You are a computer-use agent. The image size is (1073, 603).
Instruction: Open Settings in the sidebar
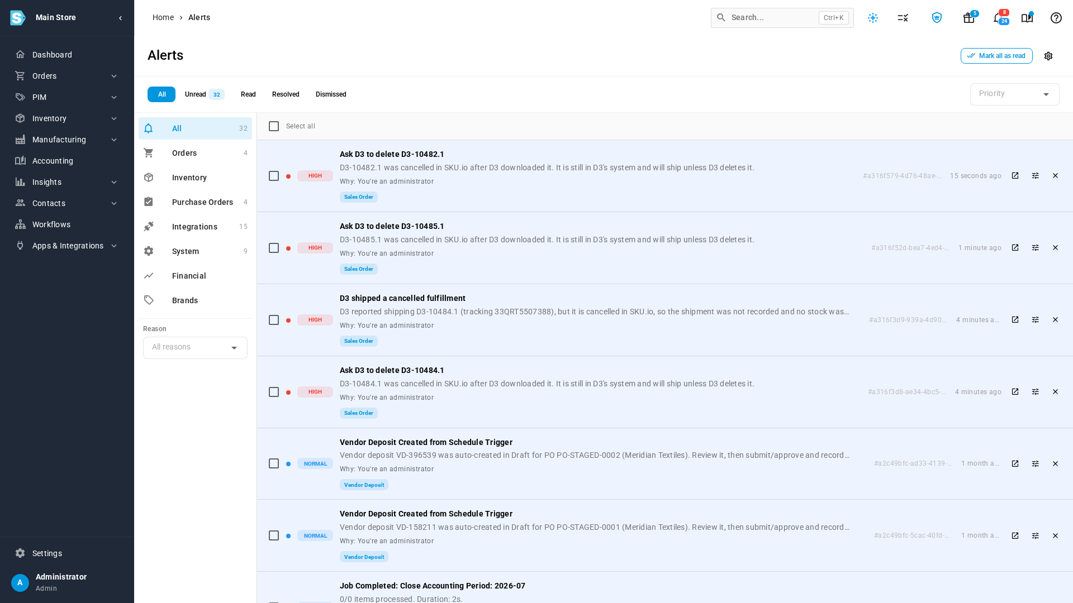[x=67, y=553]
